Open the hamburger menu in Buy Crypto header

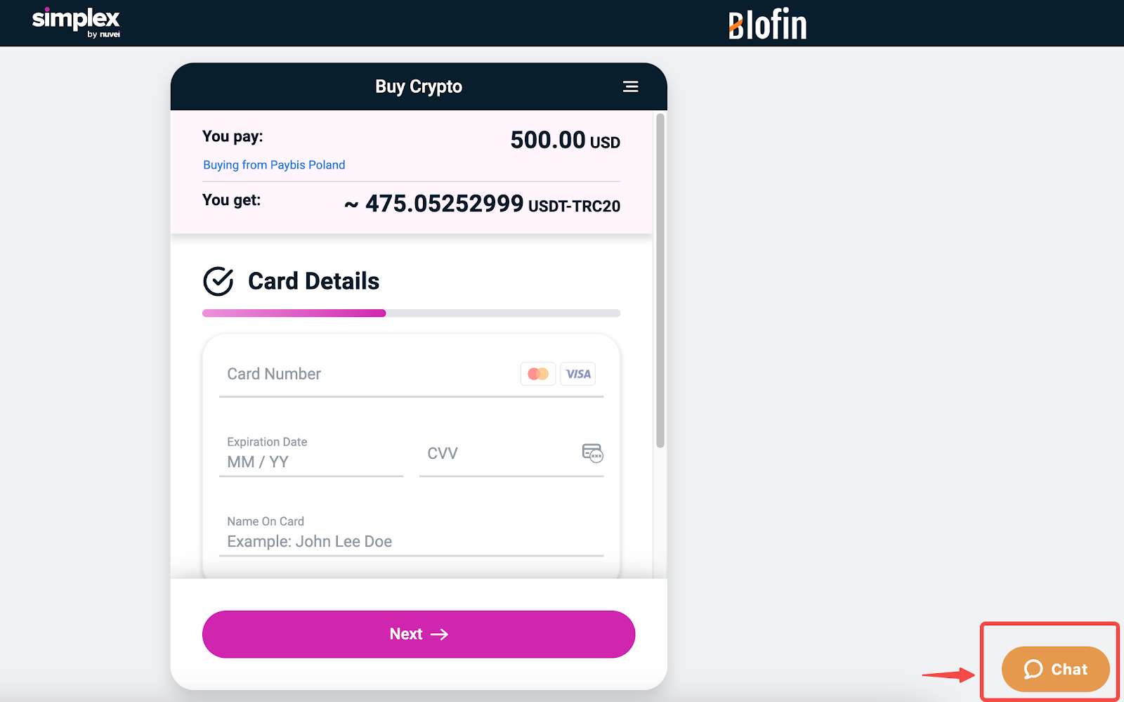pyautogui.click(x=630, y=86)
